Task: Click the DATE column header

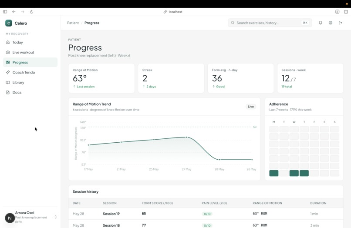Action: click(x=77, y=203)
